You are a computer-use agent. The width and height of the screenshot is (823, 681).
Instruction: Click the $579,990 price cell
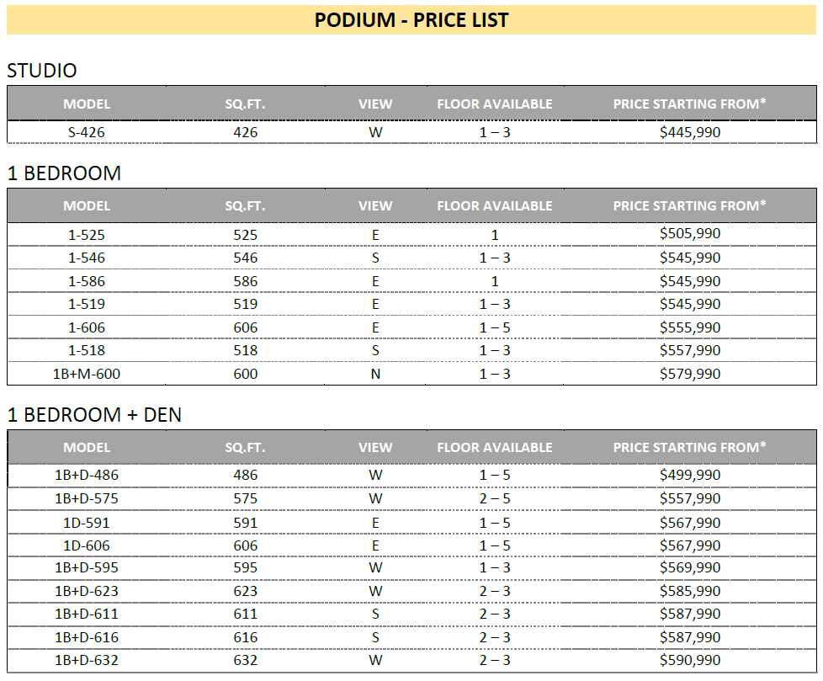[x=690, y=374]
